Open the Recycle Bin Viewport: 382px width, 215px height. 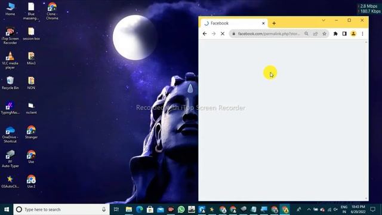point(10,83)
